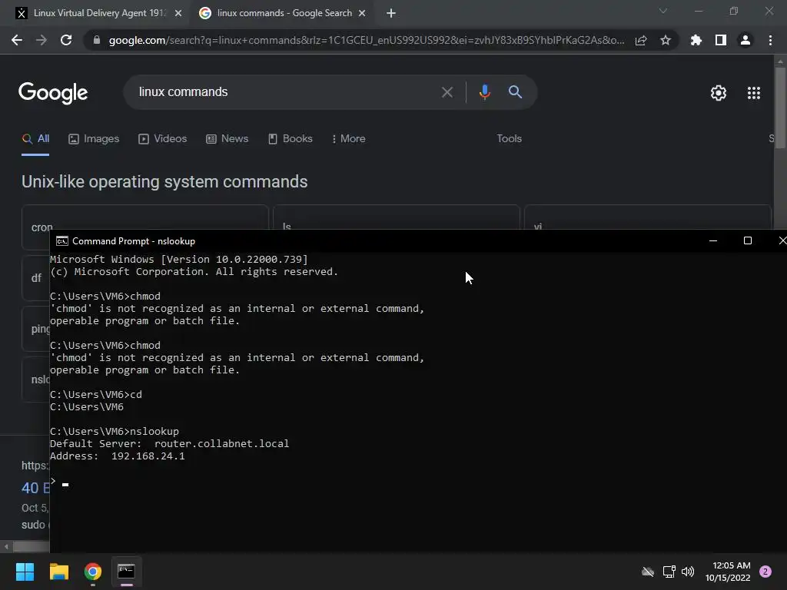Screen dimensions: 787x590
Task: Open the Chrome three-dot menu
Action: [770, 40]
